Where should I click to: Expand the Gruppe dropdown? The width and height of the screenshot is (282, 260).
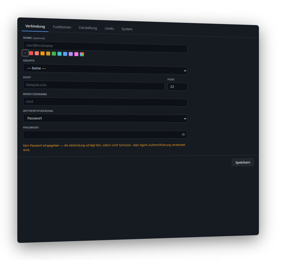(x=105, y=69)
